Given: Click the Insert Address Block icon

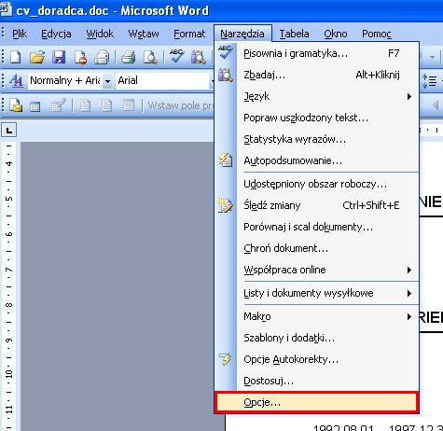Looking at the screenshot, I should click(85, 105).
